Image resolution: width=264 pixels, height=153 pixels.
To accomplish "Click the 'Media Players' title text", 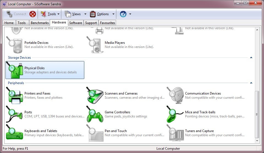I will click(x=115, y=43).
